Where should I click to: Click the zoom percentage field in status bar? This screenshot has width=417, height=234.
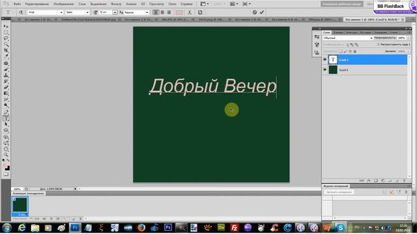point(18,189)
